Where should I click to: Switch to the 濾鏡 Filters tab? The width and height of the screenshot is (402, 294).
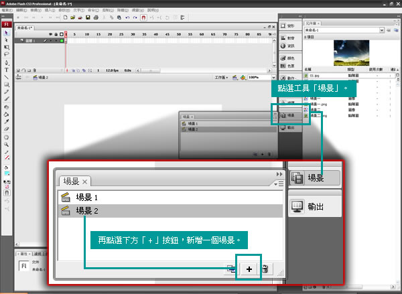(x=38, y=254)
